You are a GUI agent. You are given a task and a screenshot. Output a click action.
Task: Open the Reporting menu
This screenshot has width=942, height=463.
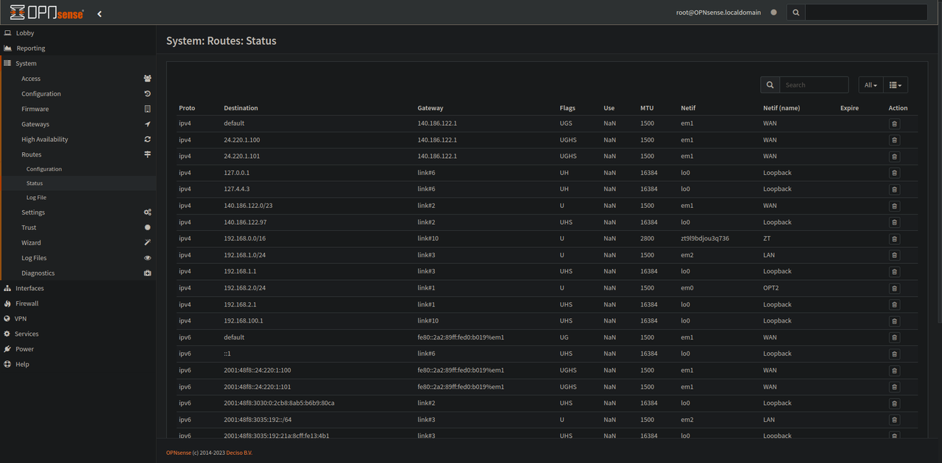[78, 49]
